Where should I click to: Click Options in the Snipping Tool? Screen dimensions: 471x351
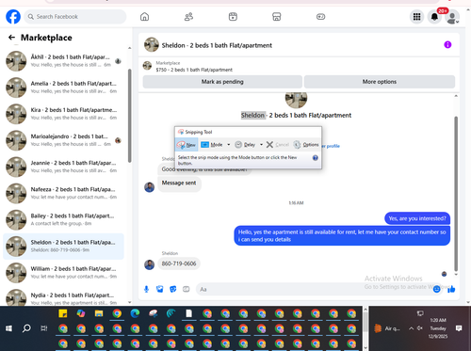click(306, 145)
